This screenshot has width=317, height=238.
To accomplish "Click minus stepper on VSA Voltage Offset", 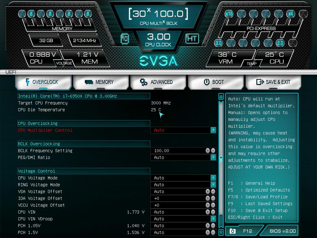I will [213, 192].
